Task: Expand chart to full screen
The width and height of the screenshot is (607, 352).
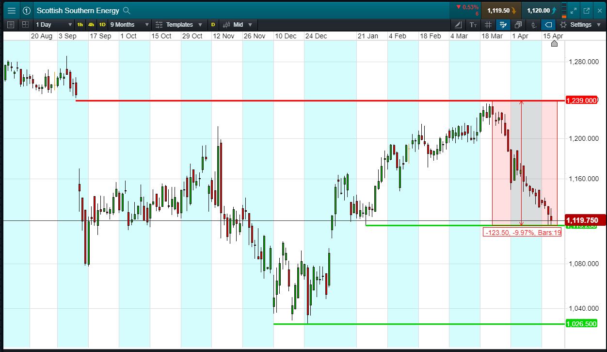Action: tap(574, 10)
